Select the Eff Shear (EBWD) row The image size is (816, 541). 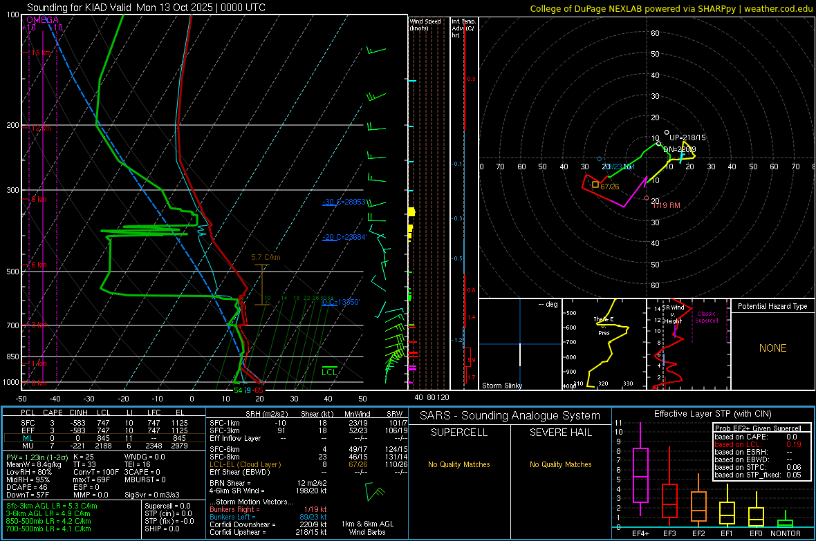click(x=308, y=472)
